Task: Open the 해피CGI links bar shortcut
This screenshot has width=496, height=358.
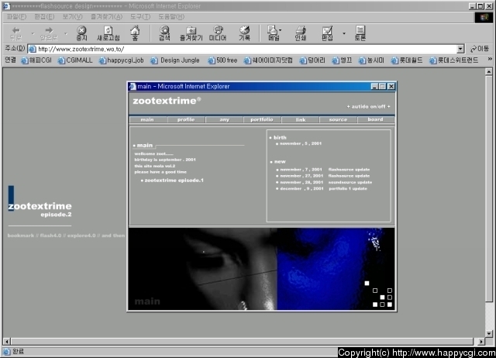Action: 36,60
